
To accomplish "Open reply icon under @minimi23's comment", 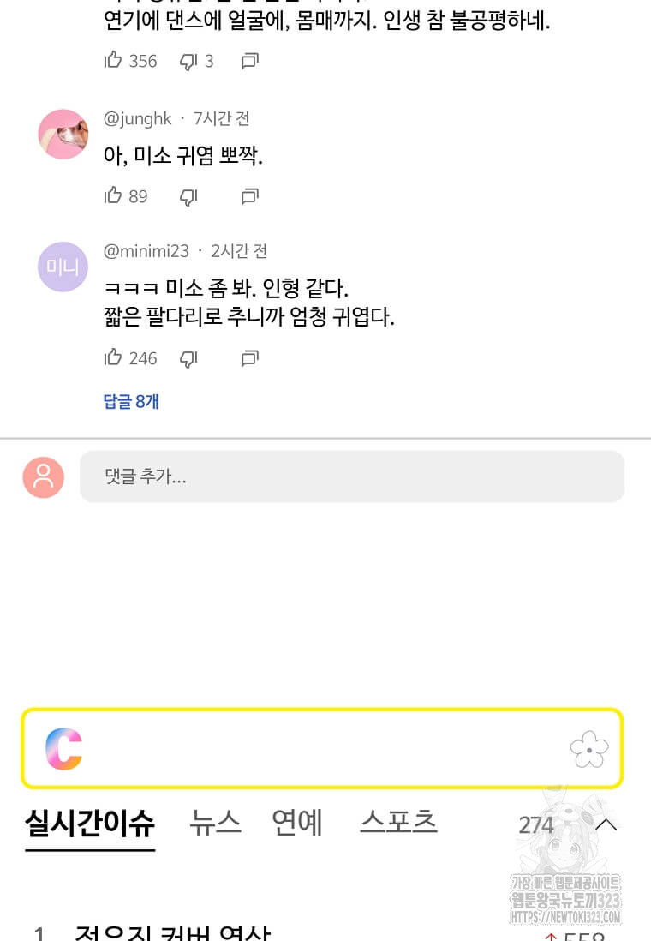I will coord(249,358).
